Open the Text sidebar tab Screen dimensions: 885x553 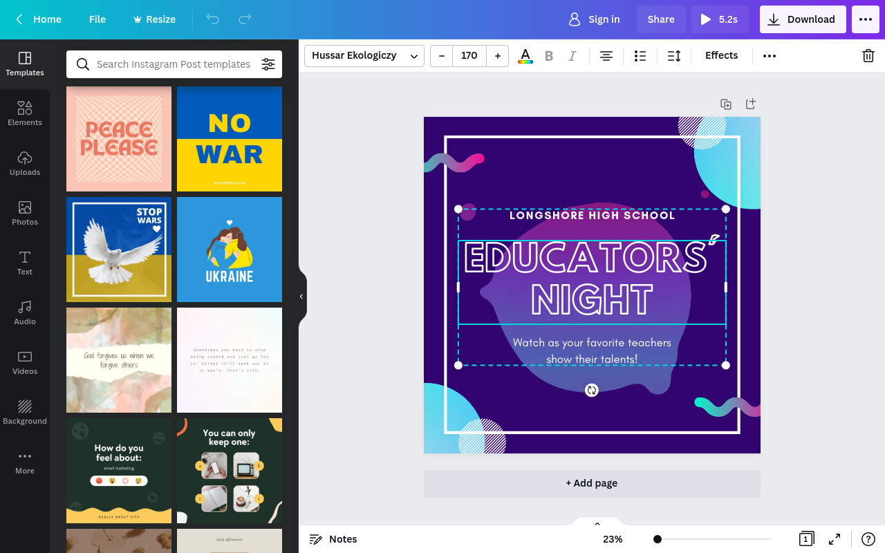coord(25,263)
